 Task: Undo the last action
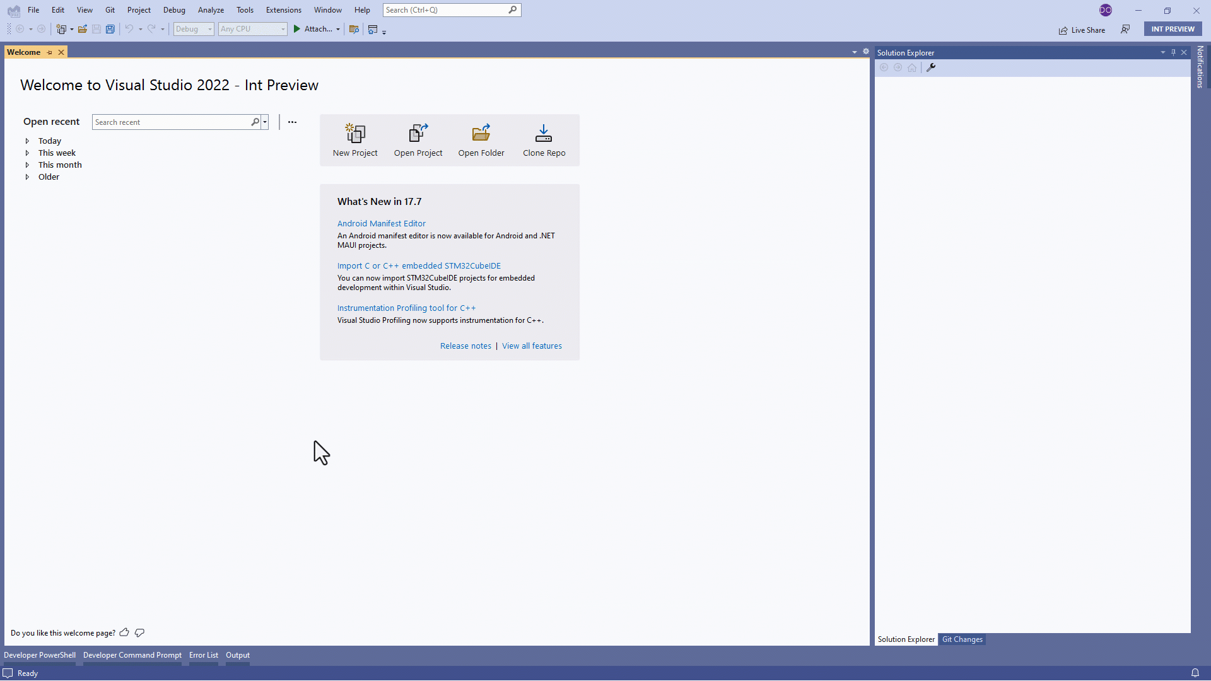click(x=128, y=29)
